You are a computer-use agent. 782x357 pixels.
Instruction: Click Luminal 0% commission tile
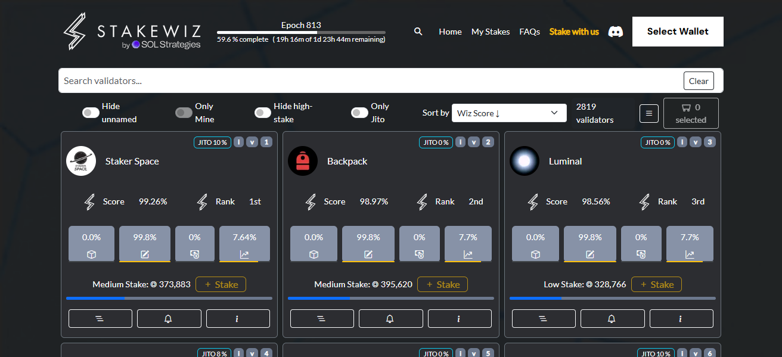coord(641,244)
